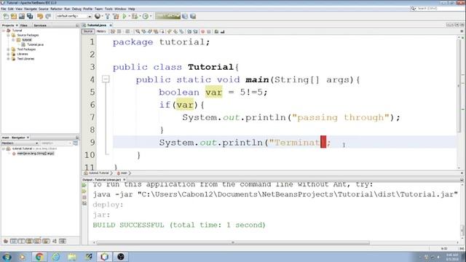The image size is (466, 262).
Task: Switch to the Services tab
Action: tap(40, 25)
